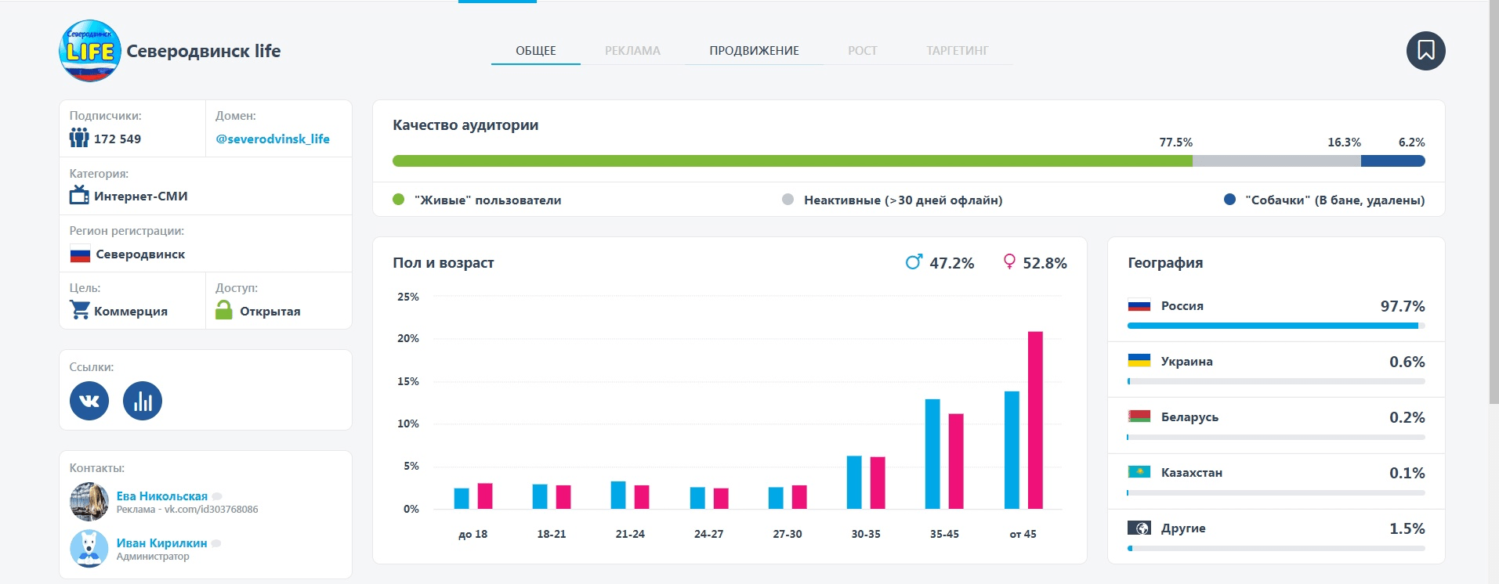Click the 16.3% inactive value

click(x=1344, y=142)
